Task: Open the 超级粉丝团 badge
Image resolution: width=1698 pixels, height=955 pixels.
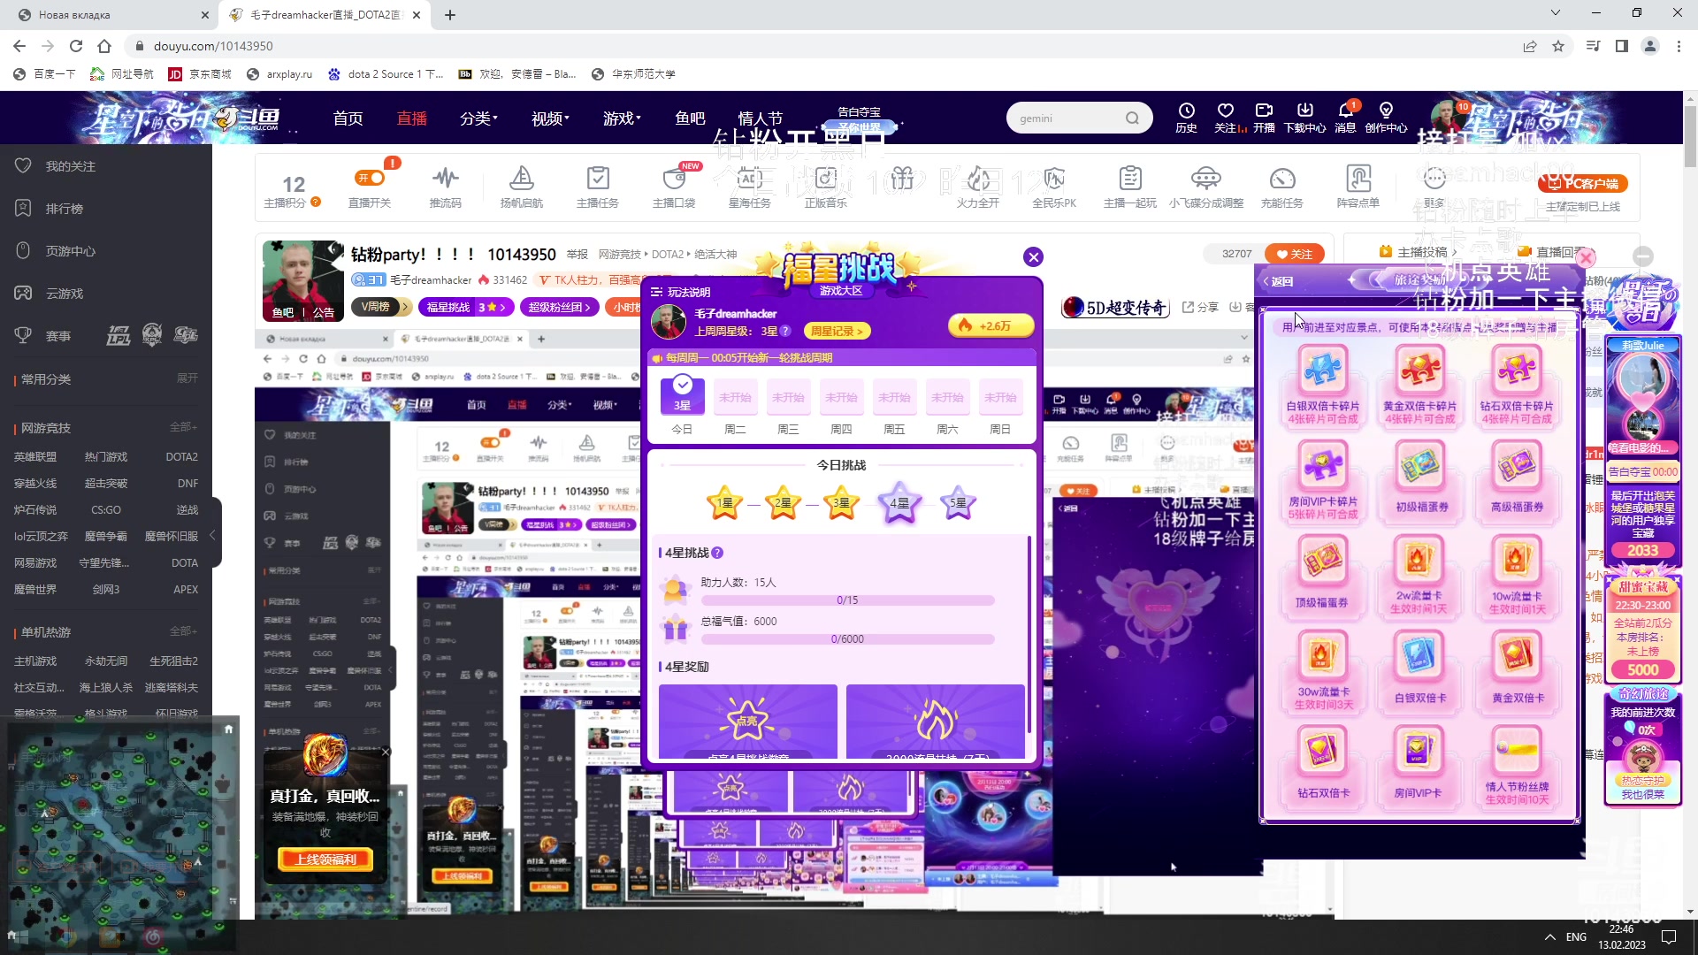Action: click(559, 307)
